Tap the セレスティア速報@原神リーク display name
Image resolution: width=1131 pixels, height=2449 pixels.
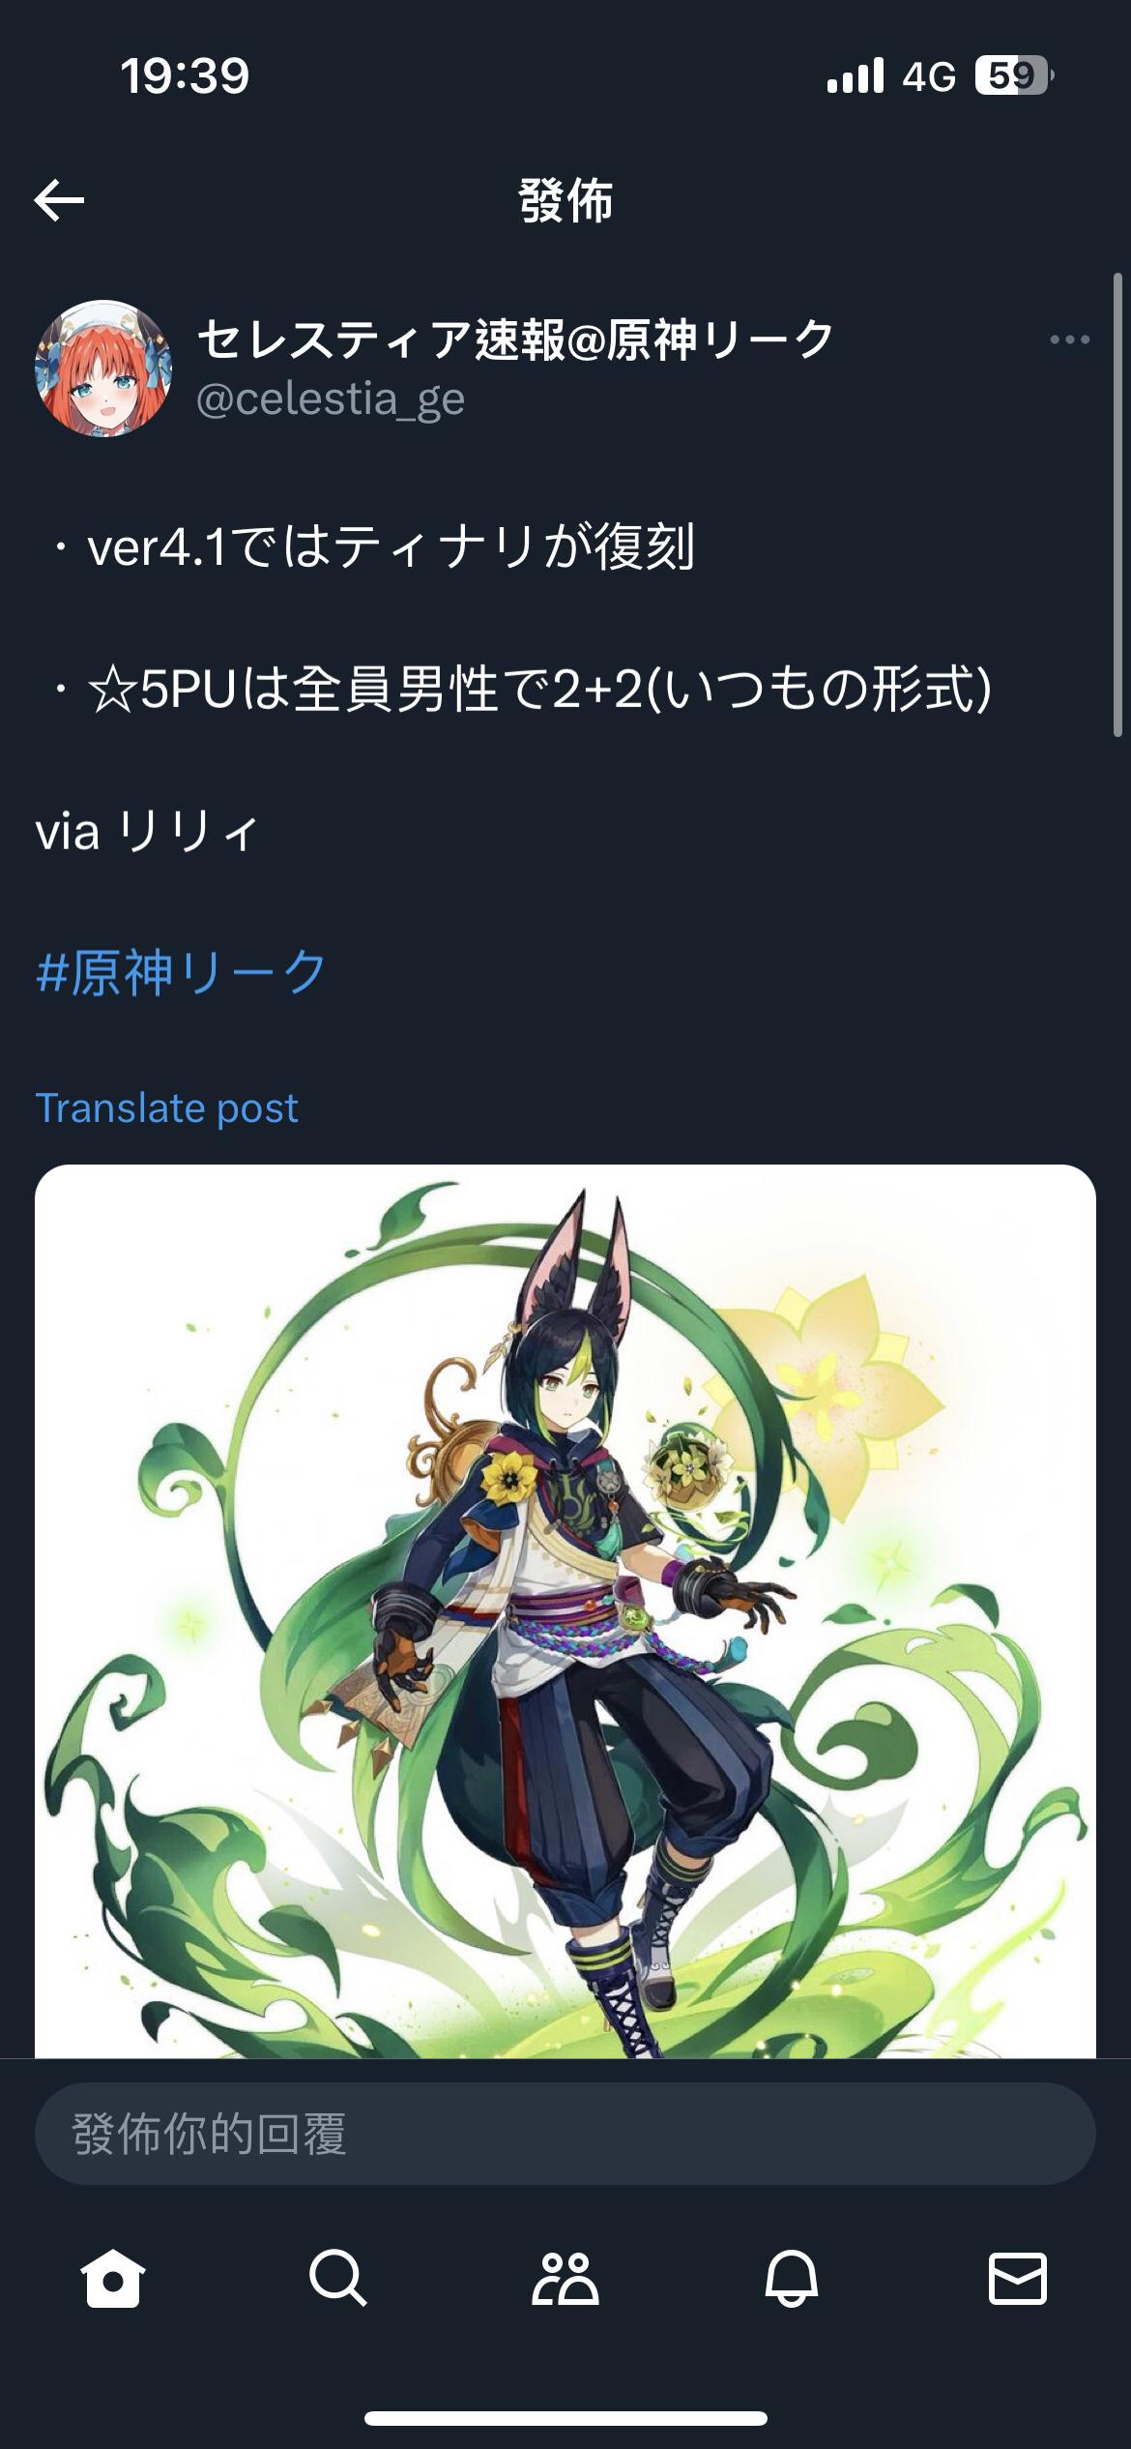pos(515,339)
